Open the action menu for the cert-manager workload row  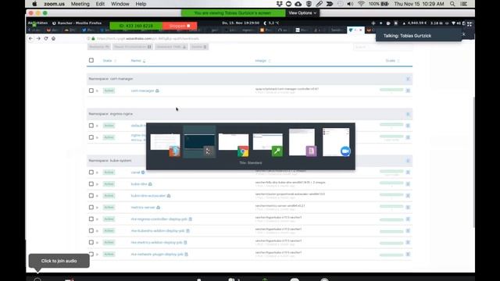pyautogui.click(x=408, y=91)
